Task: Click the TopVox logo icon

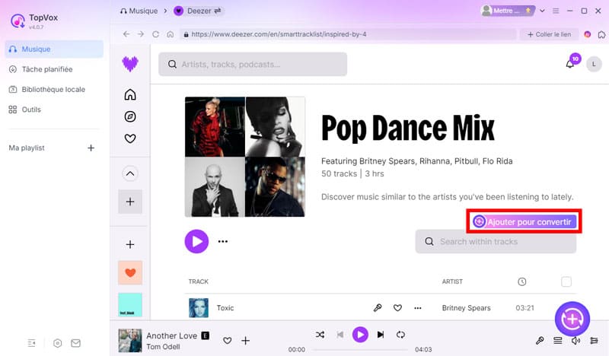Action: pyautogui.click(x=18, y=21)
